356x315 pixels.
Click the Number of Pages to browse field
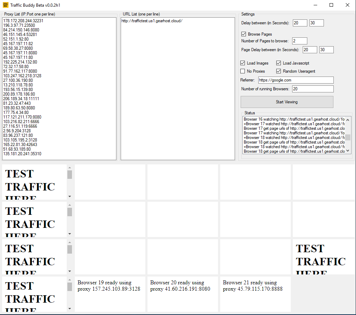300,41
